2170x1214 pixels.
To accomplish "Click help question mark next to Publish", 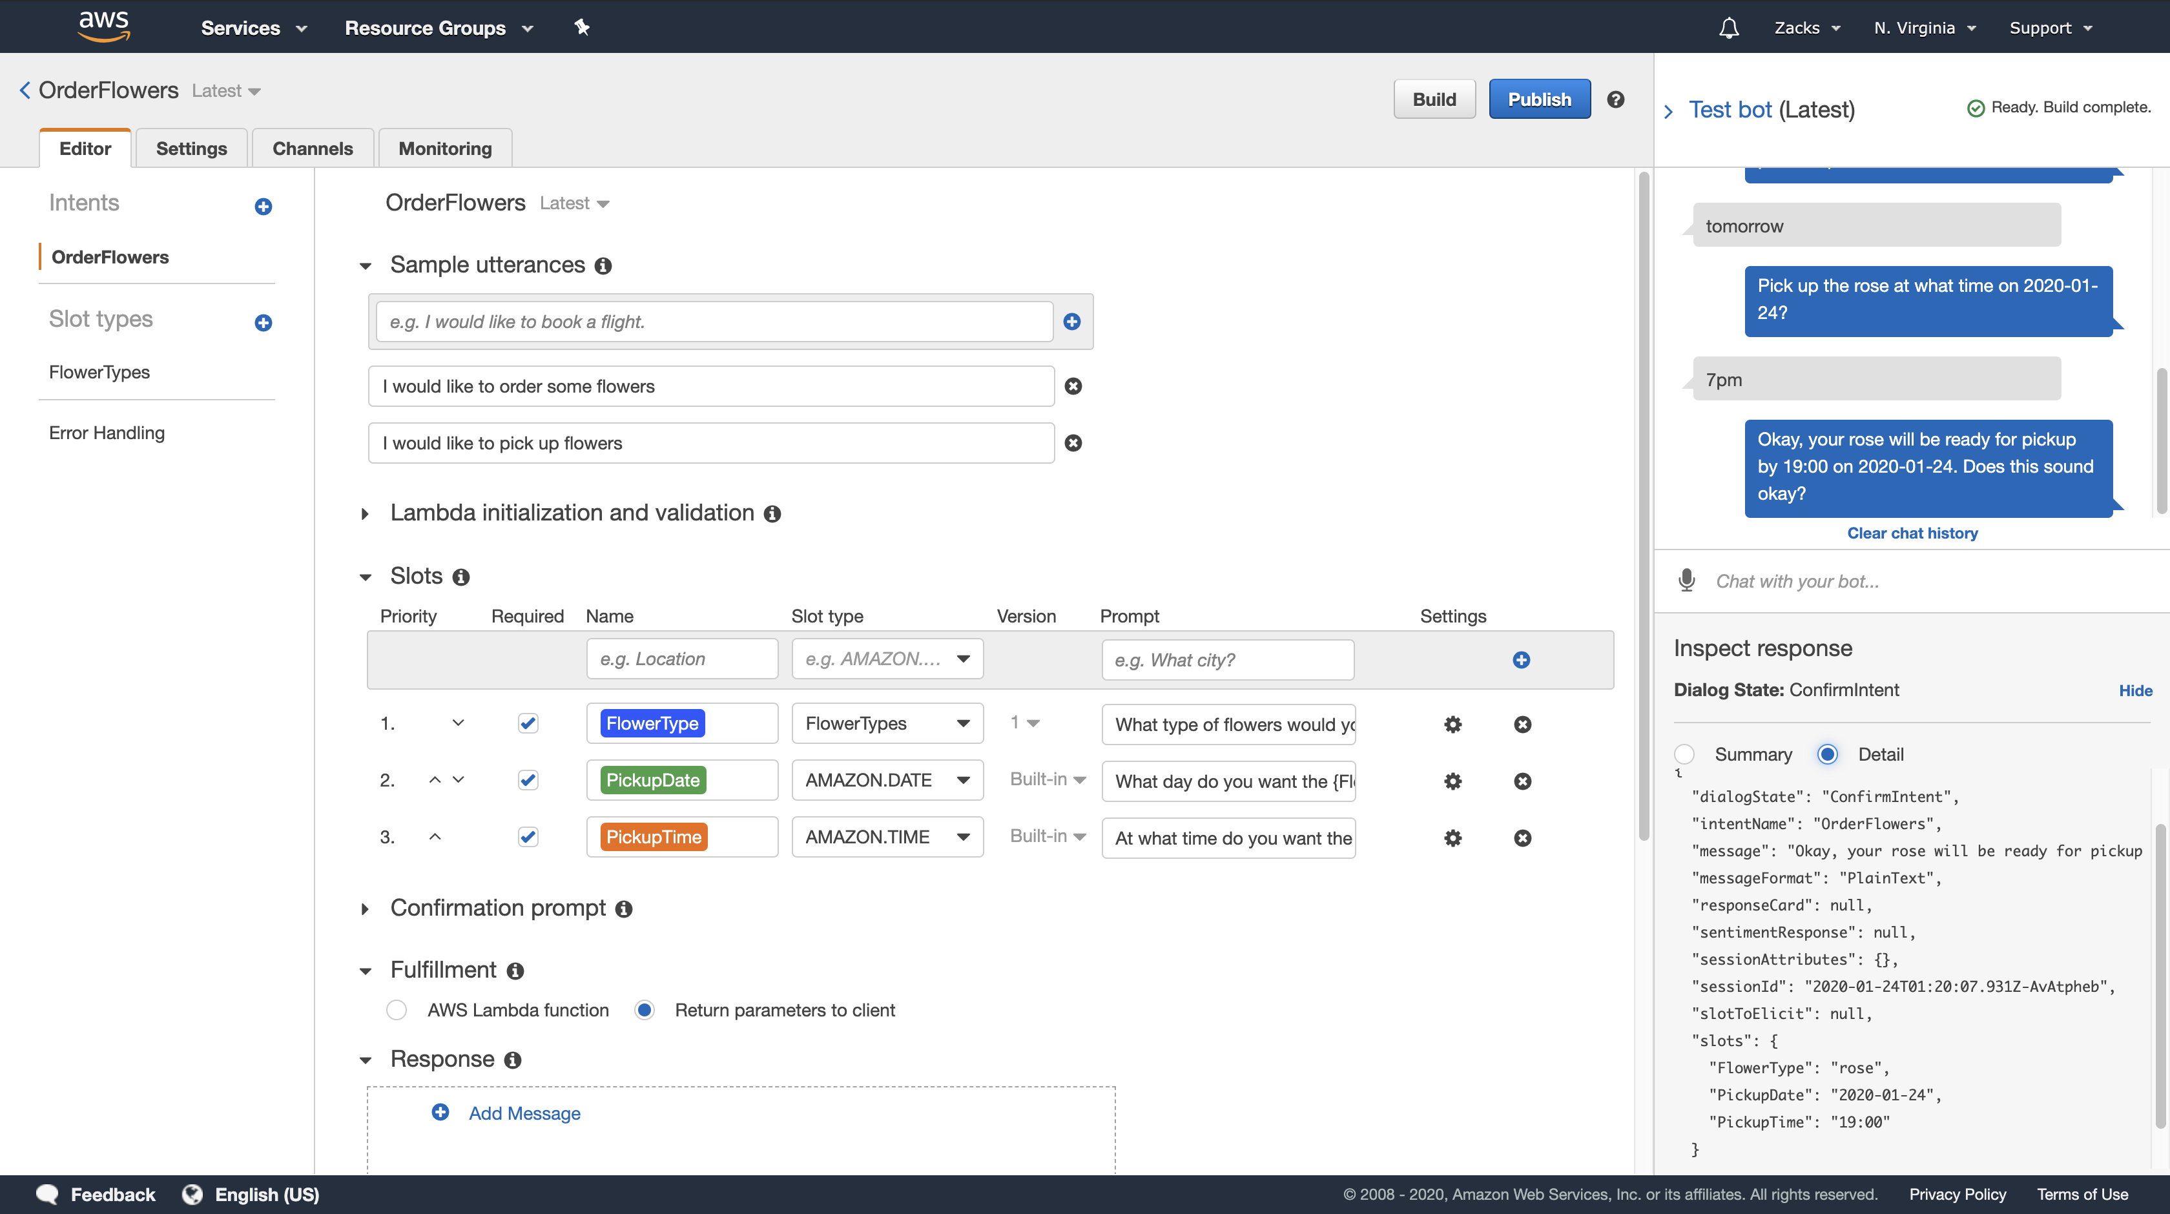I will [x=1615, y=99].
